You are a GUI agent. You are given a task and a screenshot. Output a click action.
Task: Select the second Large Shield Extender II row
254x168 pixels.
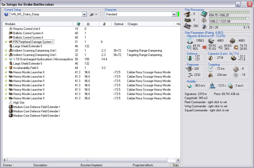tap(28, 64)
